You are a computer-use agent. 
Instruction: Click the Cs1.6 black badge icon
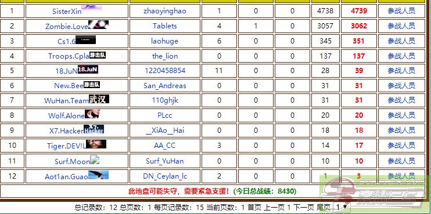coord(85,40)
